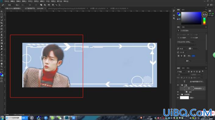Switch to the first document tab
Viewport: 215px width, 120px height.
point(13,8)
